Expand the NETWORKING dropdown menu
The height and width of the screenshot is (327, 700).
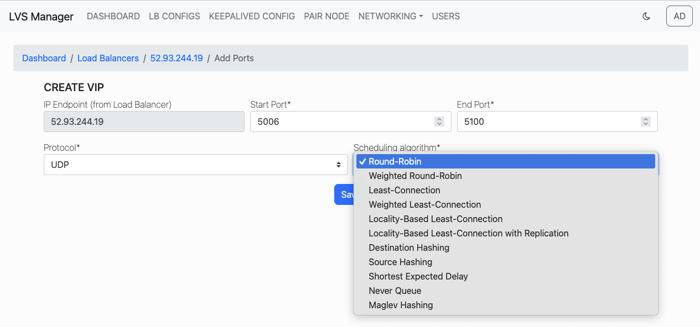pyautogui.click(x=391, y=16)
